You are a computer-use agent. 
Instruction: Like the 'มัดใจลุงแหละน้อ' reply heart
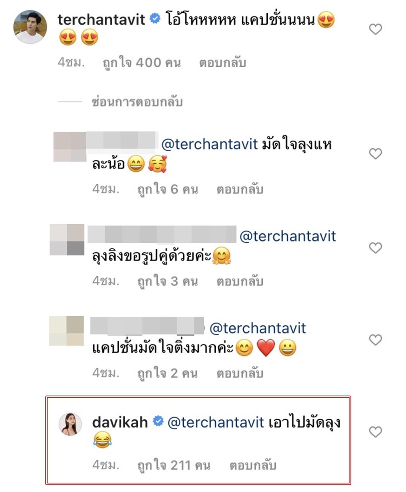click(x=376, y=154)
